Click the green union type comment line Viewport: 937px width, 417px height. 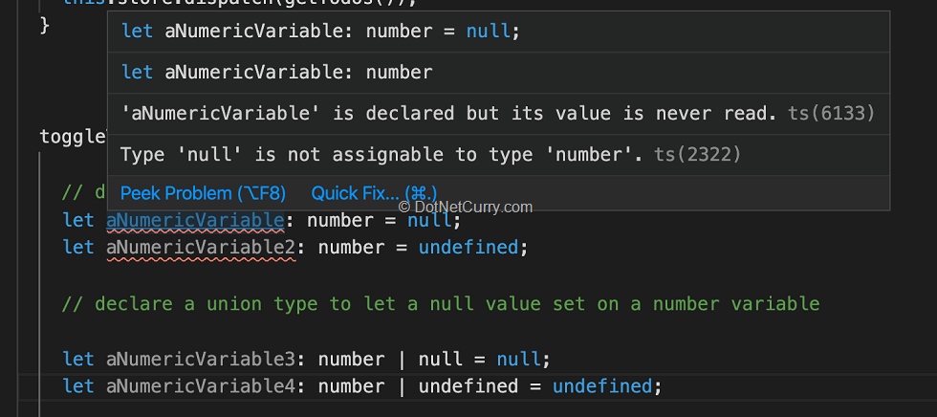pos(440,304)
